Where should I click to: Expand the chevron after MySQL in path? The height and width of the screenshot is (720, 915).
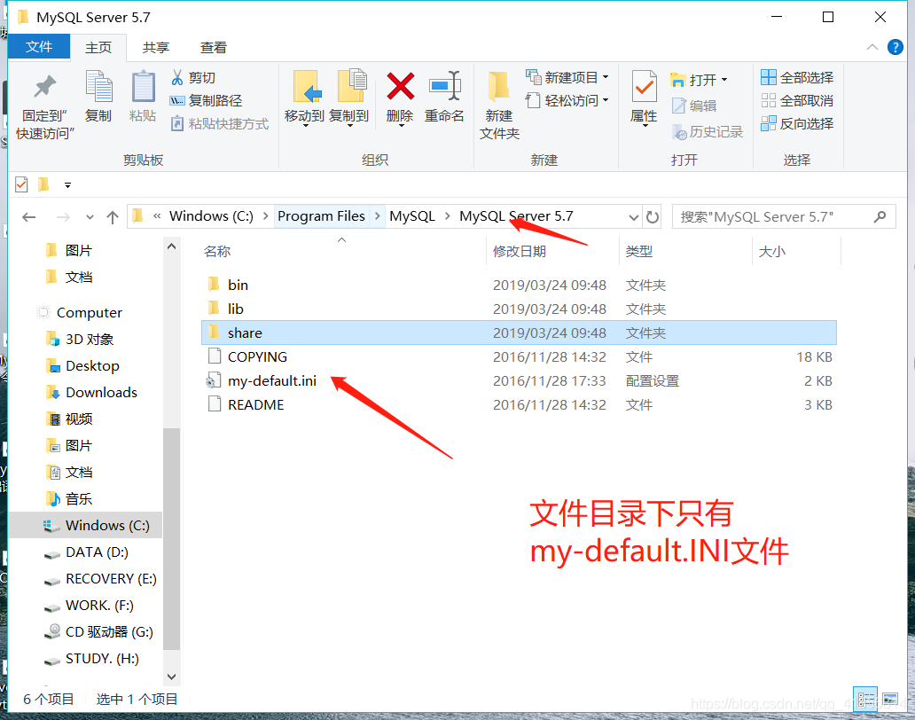[x=448, y=216]
